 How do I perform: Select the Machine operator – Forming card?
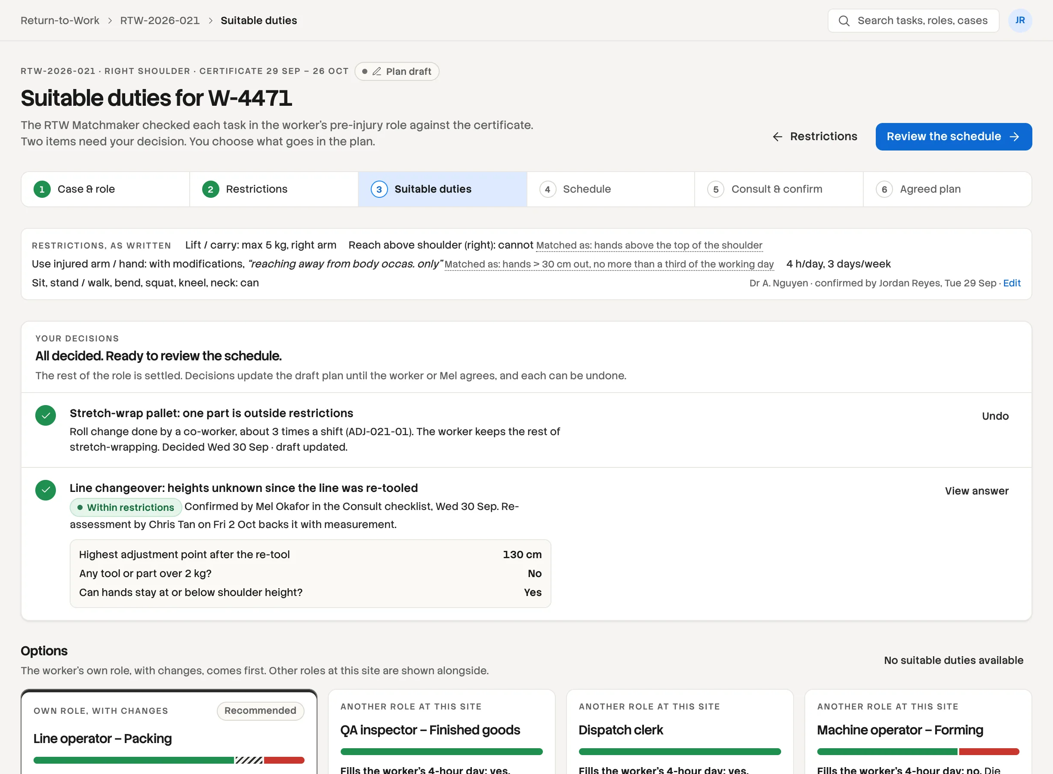coord(918,732)
